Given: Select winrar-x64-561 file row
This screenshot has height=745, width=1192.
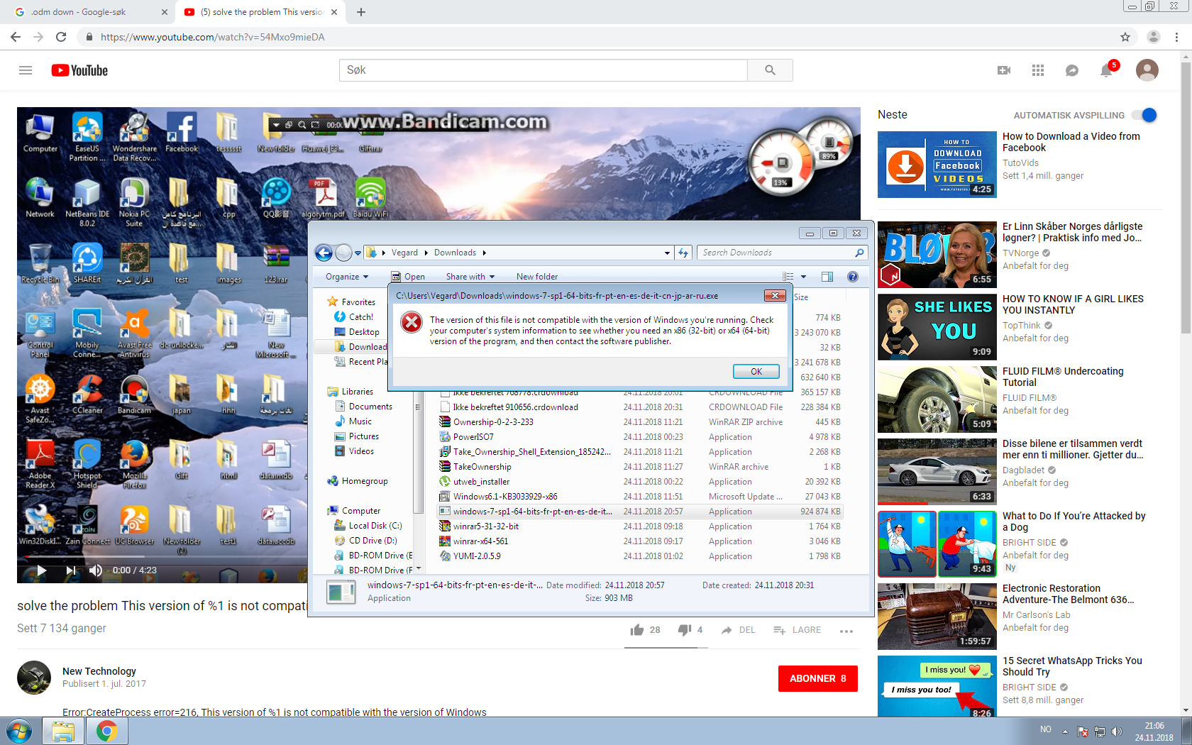Looking at the screenshot, I should click(x=640, y=541).
